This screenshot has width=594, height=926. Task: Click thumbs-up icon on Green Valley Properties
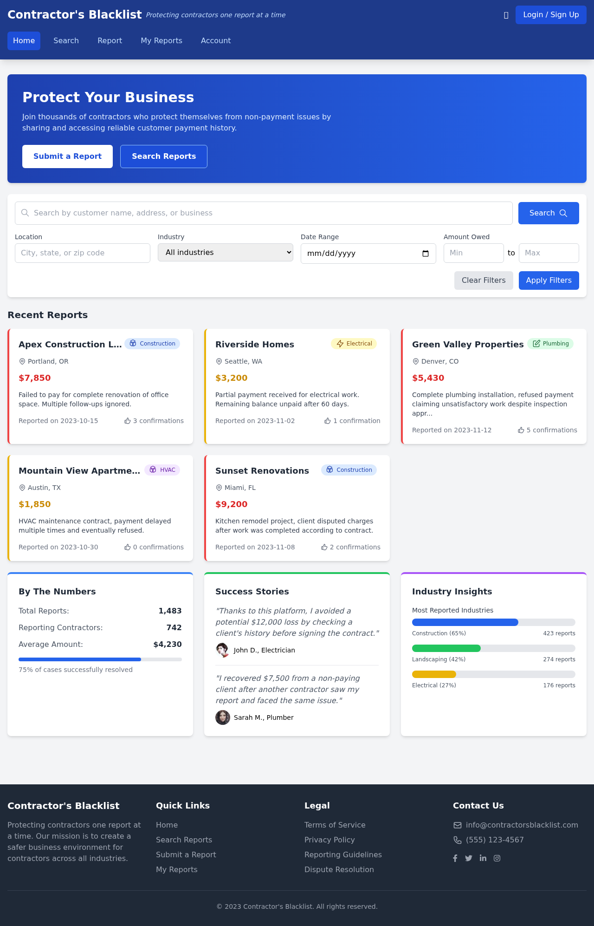point(521,430)
